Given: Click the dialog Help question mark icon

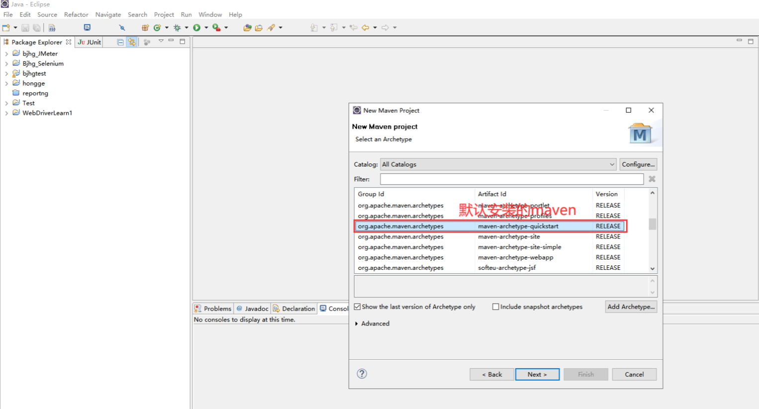Looking at the screenshot, I should click(x=362, y=374).
